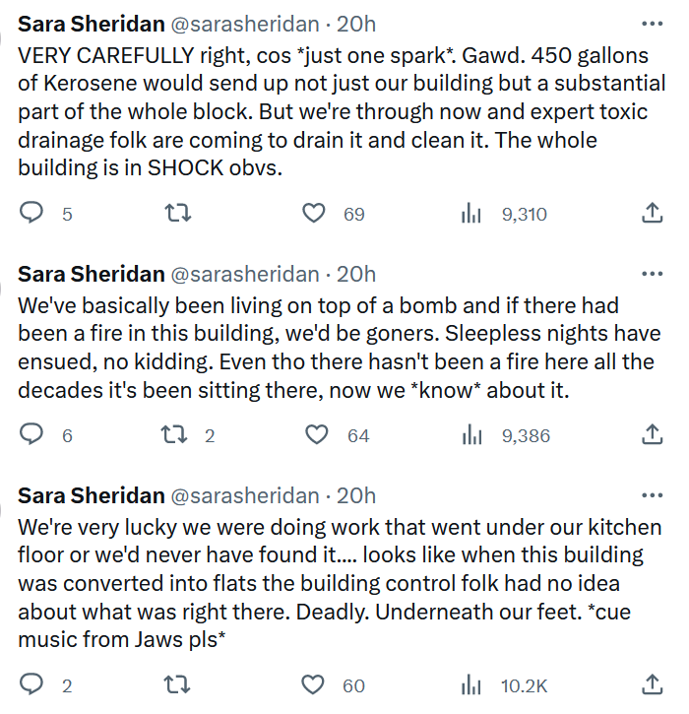Open more options for the first tweet

tap(652, 23)
